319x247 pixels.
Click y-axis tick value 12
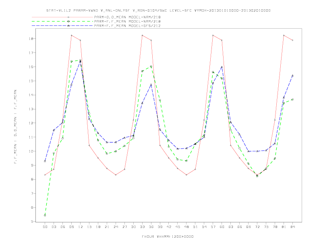click(31, 123)
